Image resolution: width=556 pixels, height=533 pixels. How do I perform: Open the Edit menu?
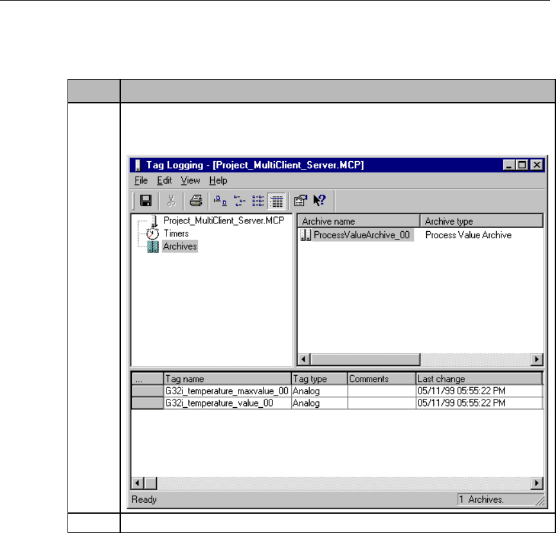(x=163, y=180)
